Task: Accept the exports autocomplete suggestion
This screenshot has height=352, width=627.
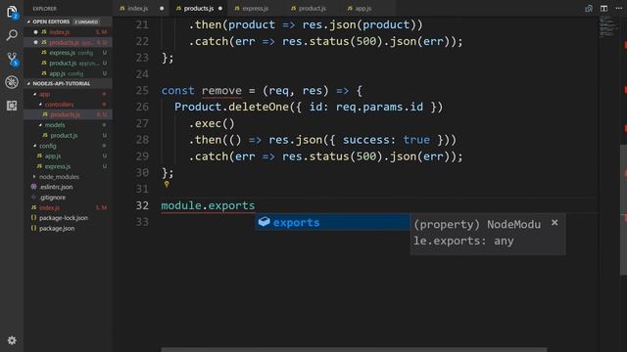Action: pos(332,222)
